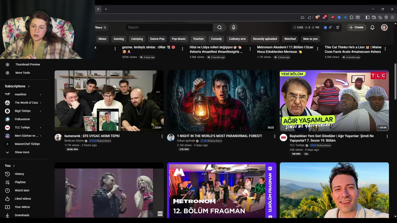The image size is (397, 223).
Task: Select the Recently uploaded chip
Action: click(265, 39)
